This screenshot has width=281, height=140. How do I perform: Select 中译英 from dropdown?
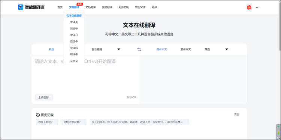click(74, 22)
